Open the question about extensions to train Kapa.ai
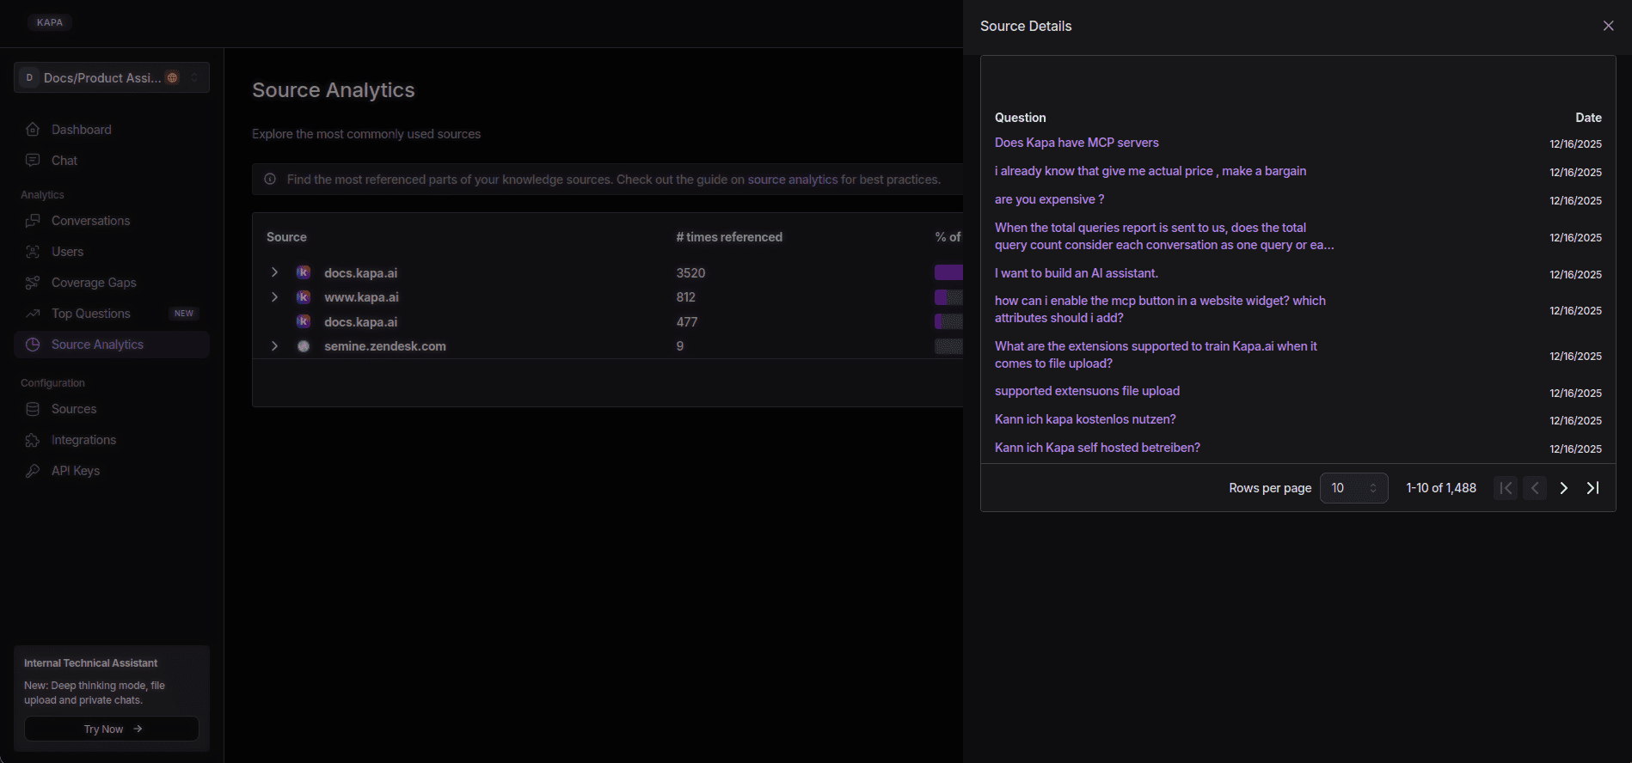Viewport: 1632px width, 763px height. 1156,355
